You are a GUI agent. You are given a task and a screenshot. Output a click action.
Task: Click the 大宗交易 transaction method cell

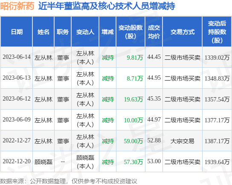pyautogui.click(x=183, y=141)
